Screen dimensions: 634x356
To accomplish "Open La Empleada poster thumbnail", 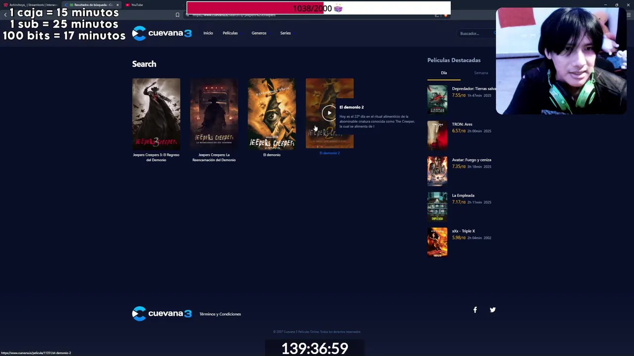I will pyautogui.click(x=437, y=206).
